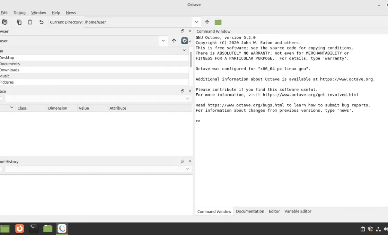This screenshot has width=388, height=235.
Task: Click the Copy icon in the toolbar
Action: point(19,22)
